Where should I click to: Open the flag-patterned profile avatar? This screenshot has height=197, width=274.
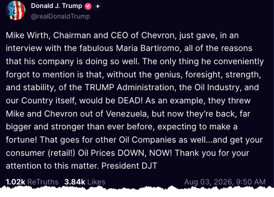15,10
